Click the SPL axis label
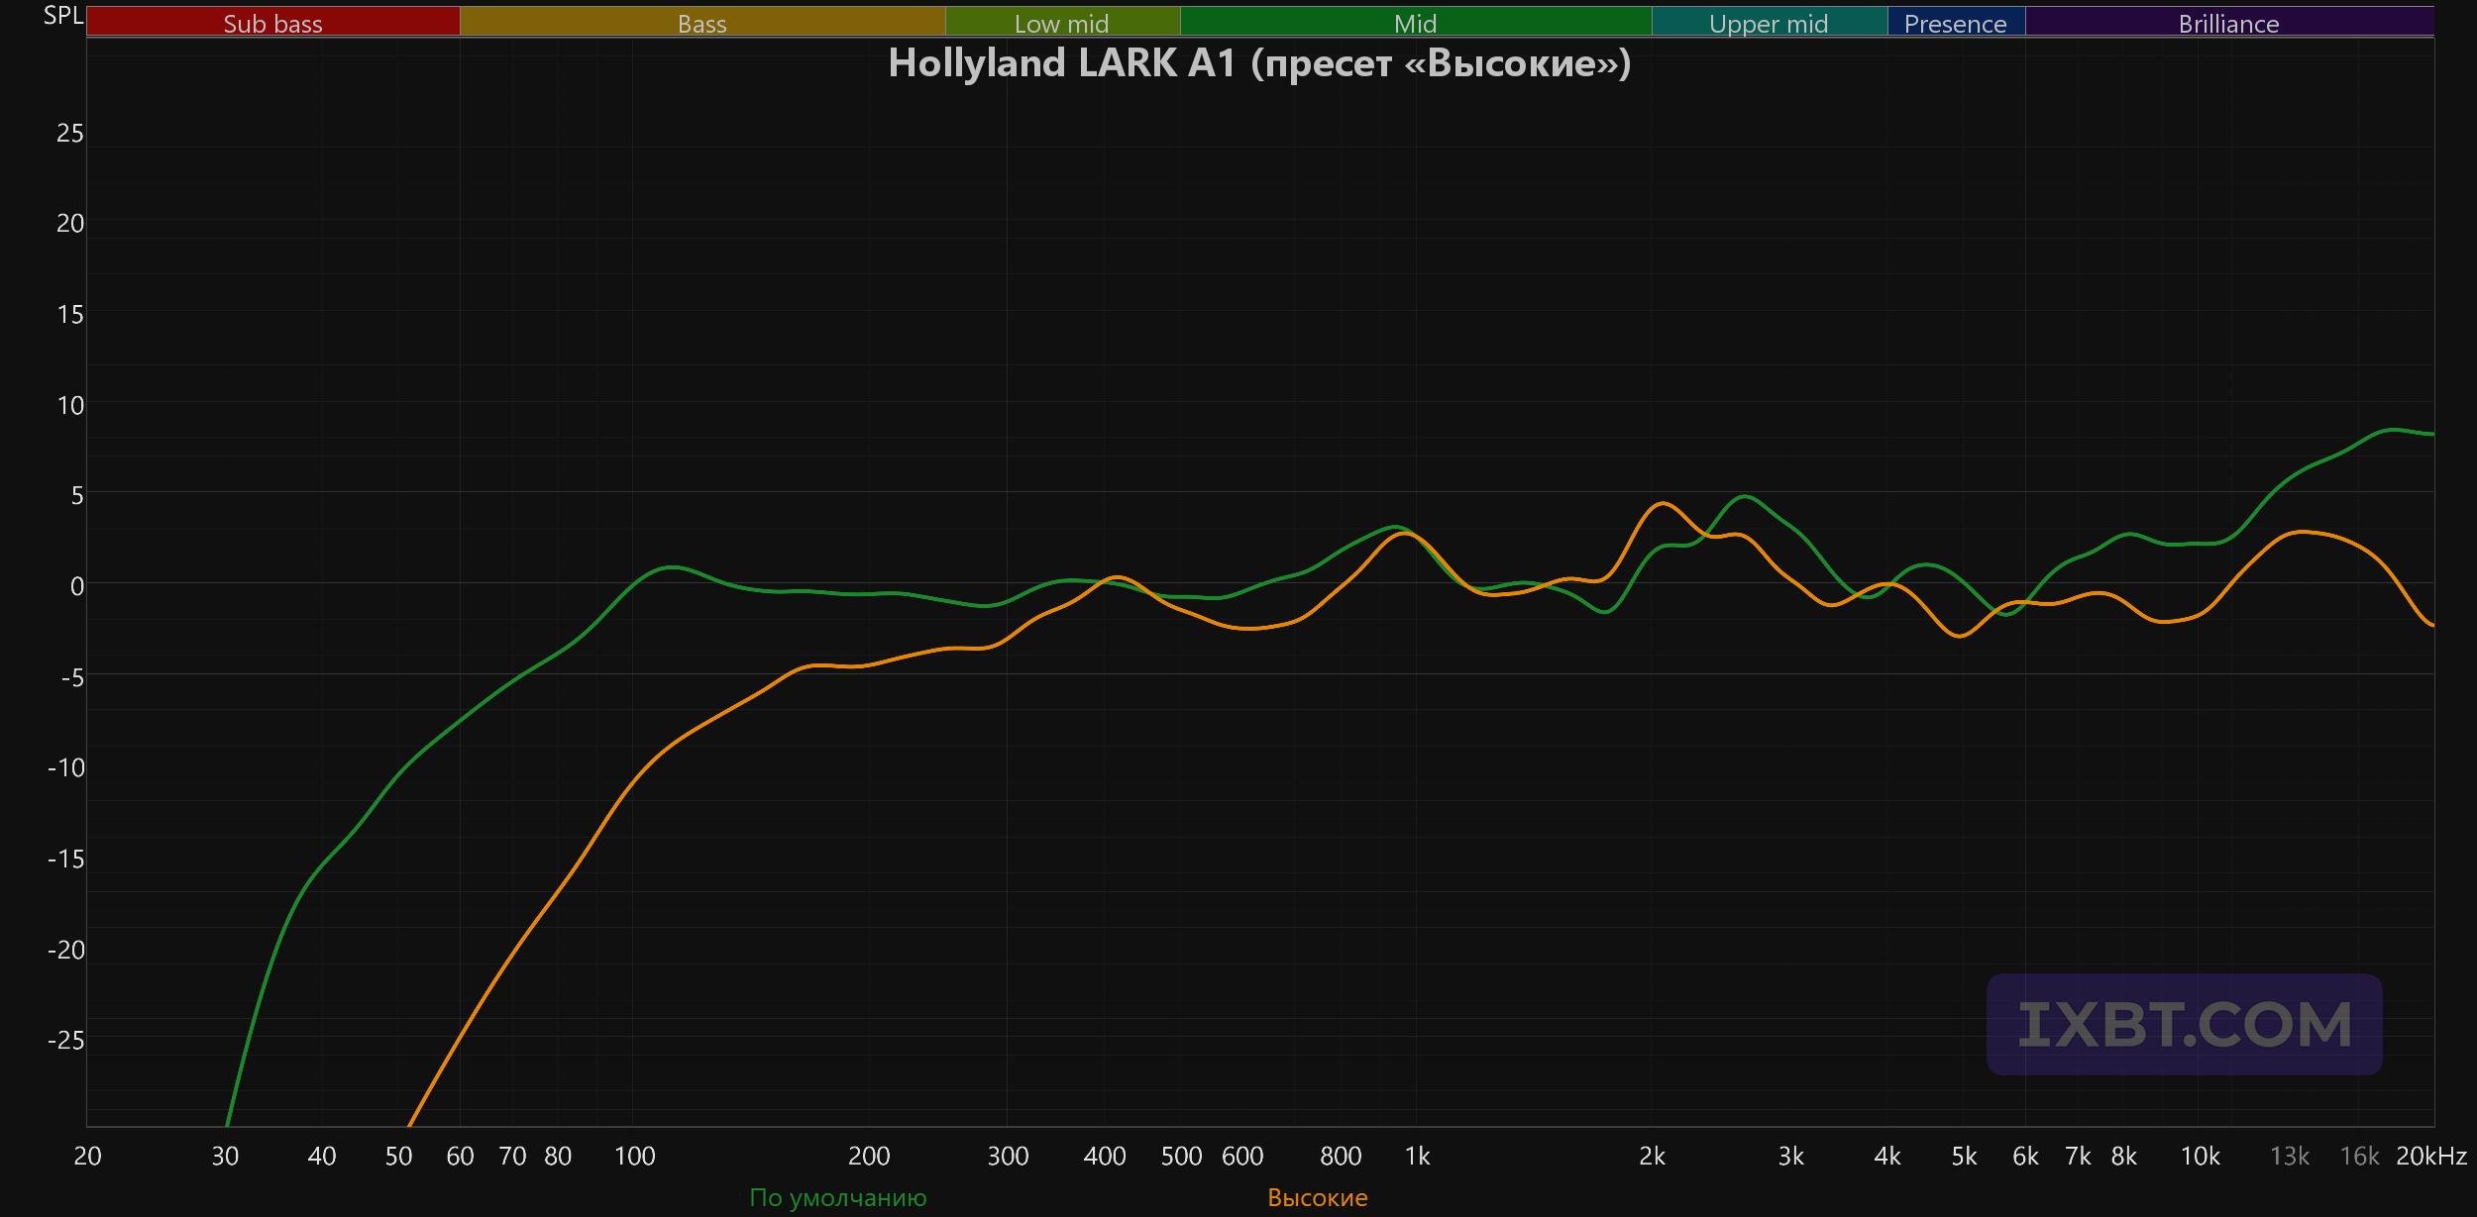2477x1217 pixels. (x=63, y=16)
